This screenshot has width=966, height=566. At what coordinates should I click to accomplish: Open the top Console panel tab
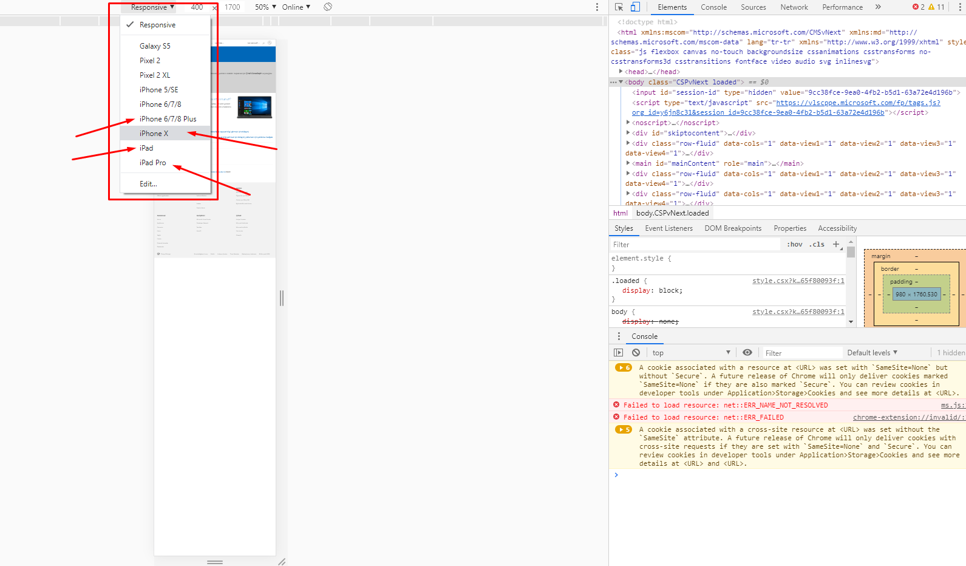[713, 7]
